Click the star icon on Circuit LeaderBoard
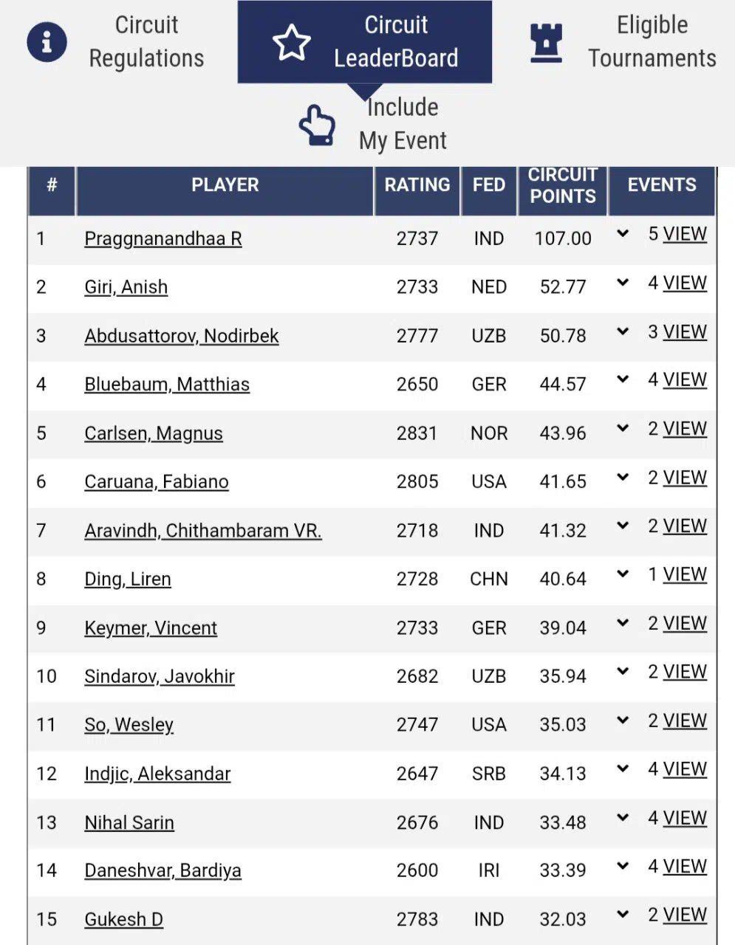 tap(292, 42)
